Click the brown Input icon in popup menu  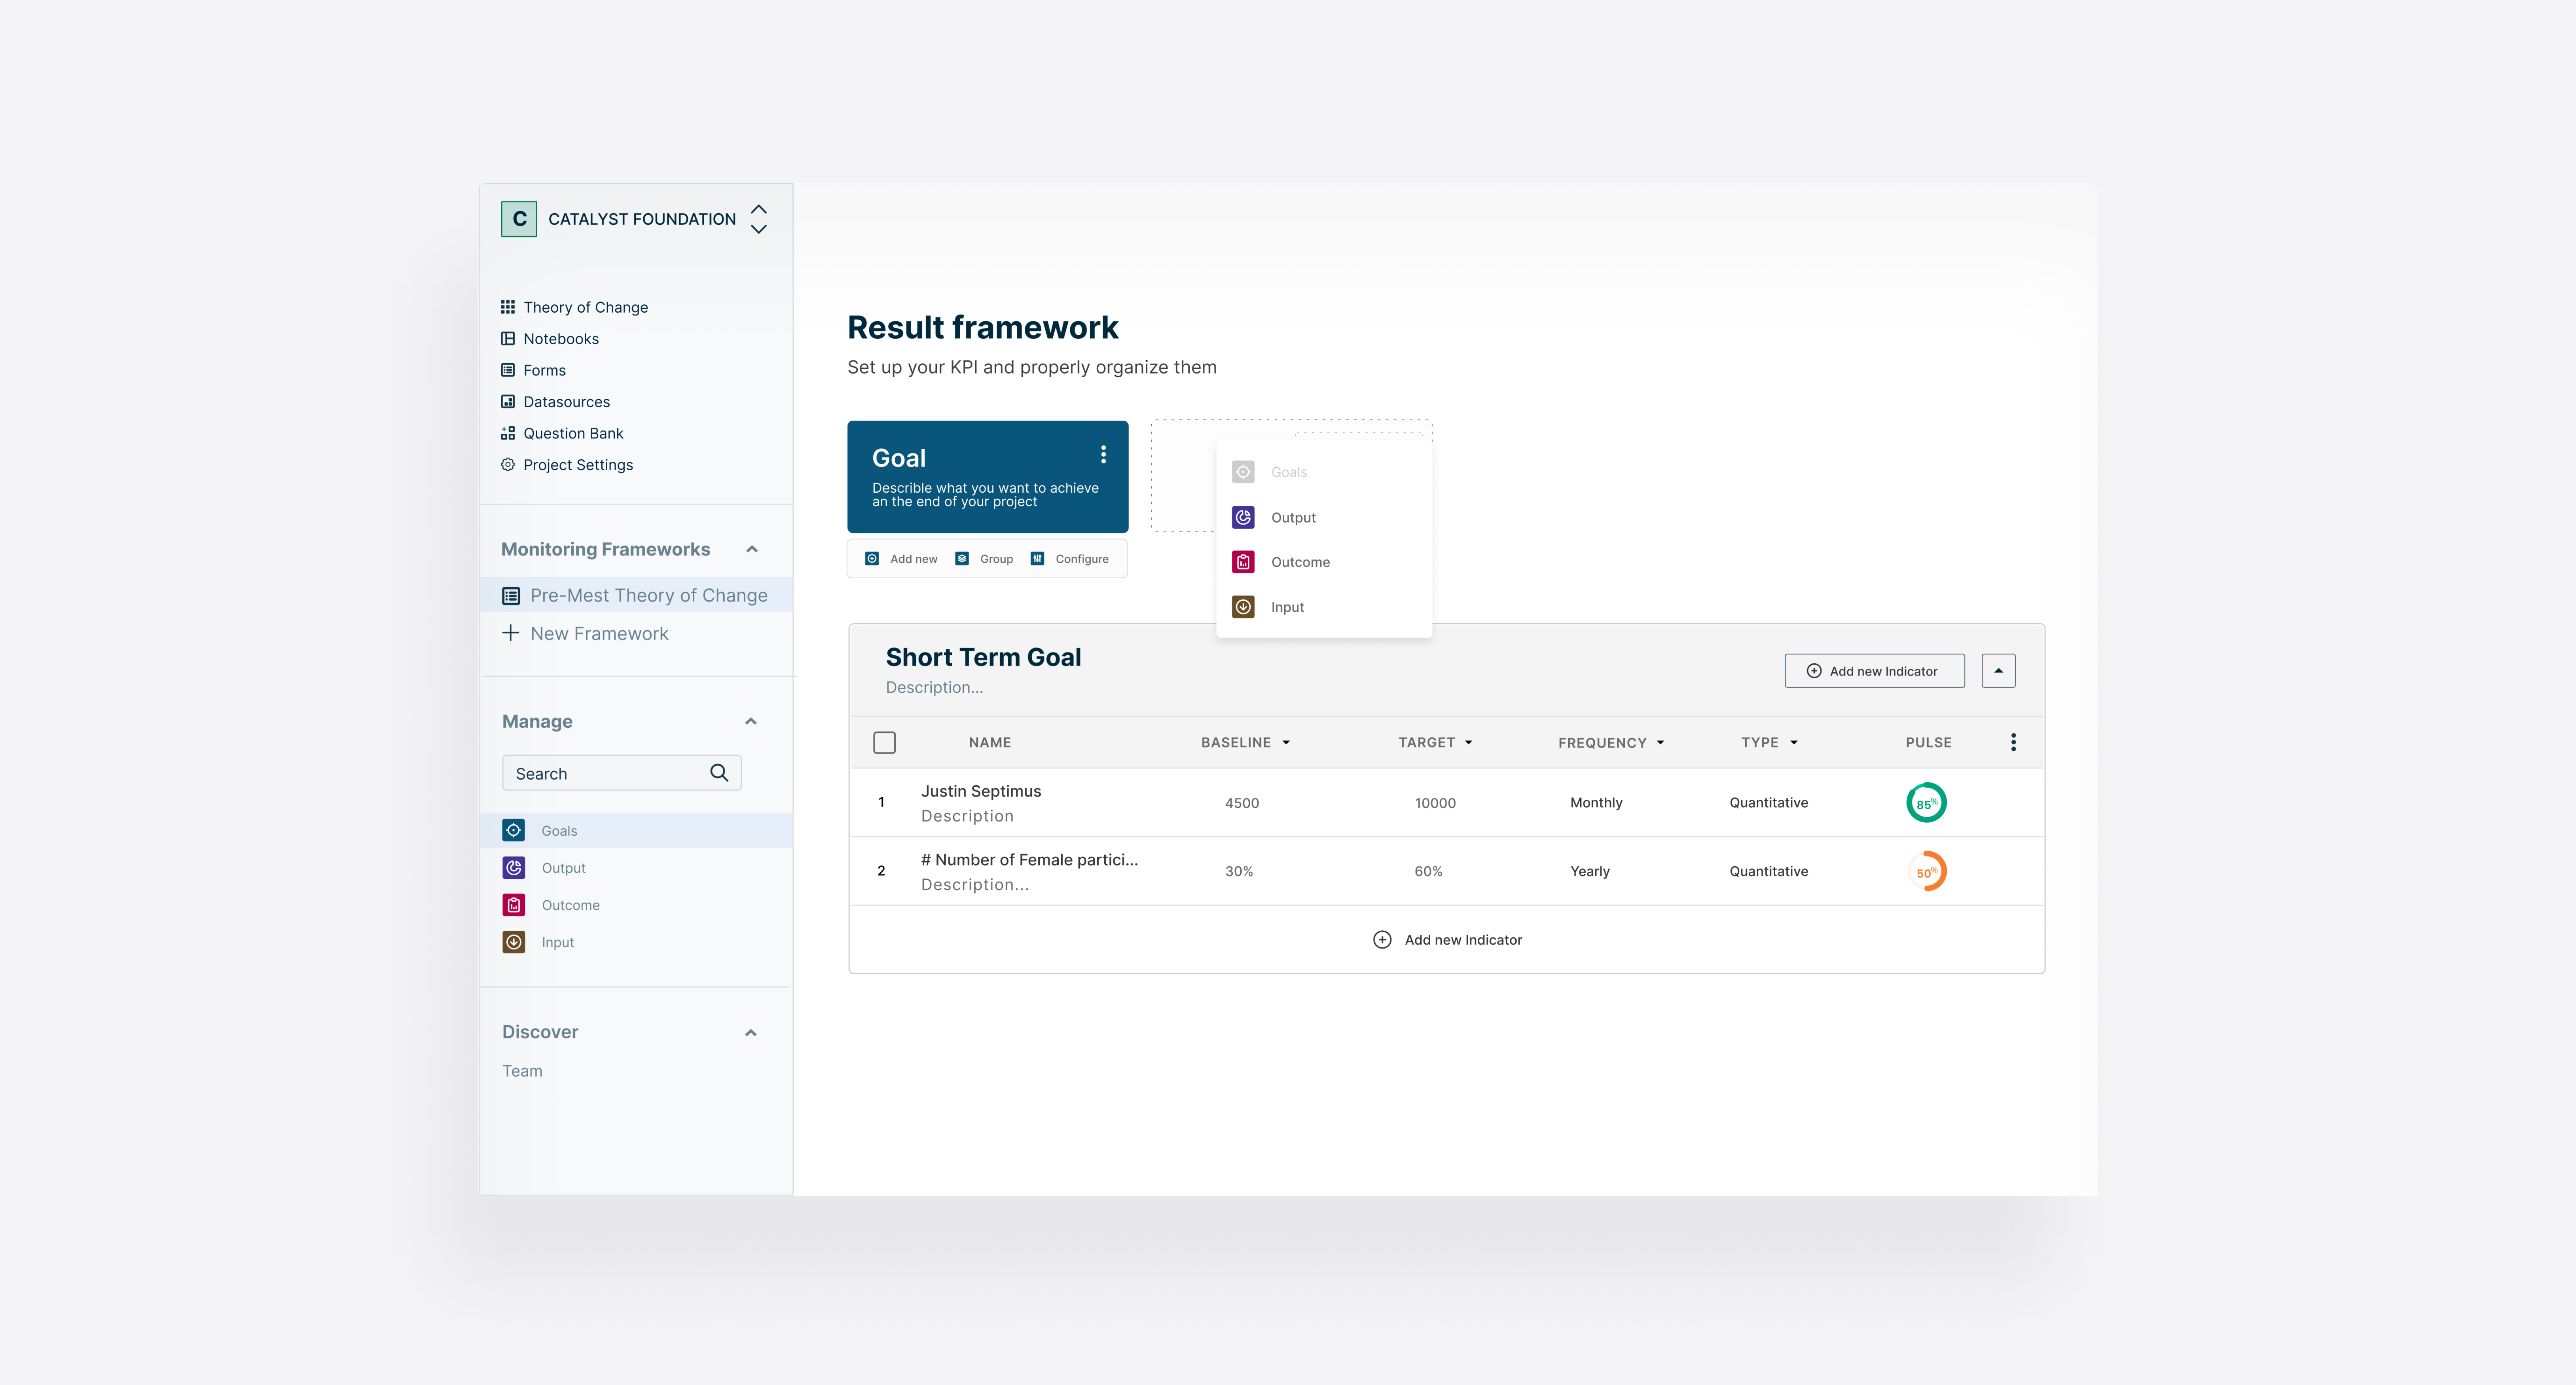1243,607
